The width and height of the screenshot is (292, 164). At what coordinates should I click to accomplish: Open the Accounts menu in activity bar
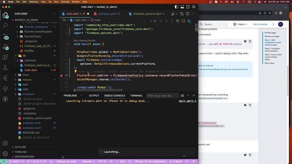(5, 143)
